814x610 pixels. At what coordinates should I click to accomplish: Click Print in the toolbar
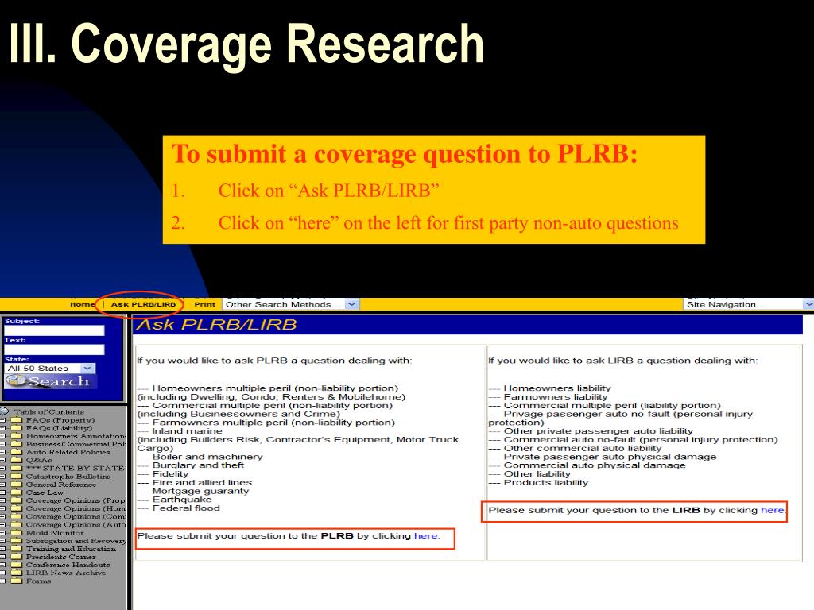204,304
